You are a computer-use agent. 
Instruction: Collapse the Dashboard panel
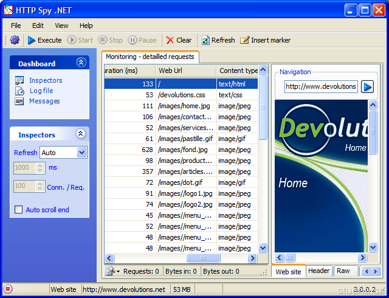(81, 63)
